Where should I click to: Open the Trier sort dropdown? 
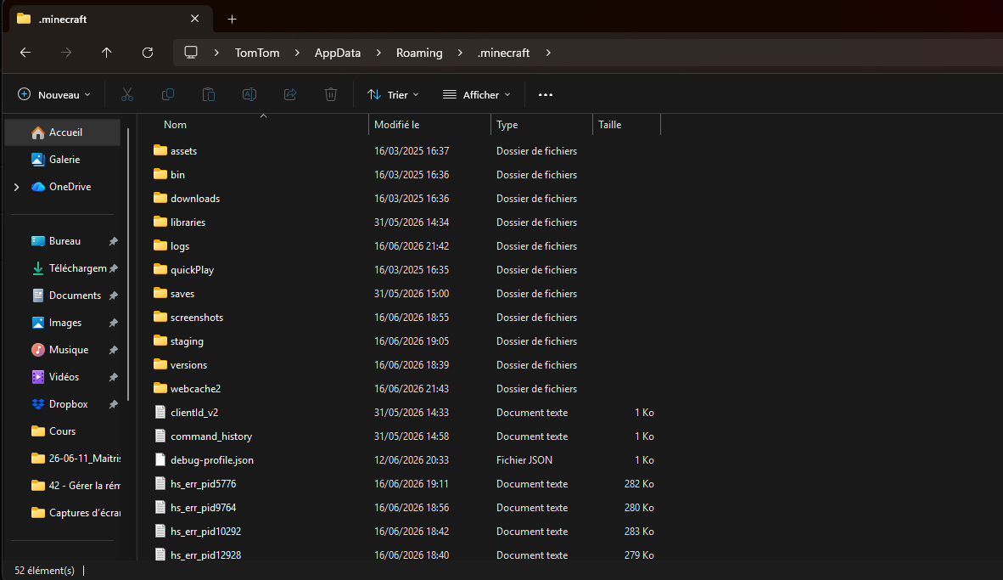pyautogui.click(x=394, y=95)
